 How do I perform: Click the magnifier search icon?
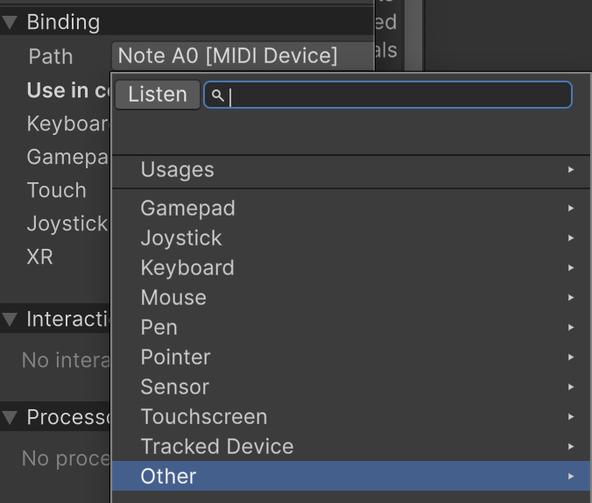click(x=217, y=96)
